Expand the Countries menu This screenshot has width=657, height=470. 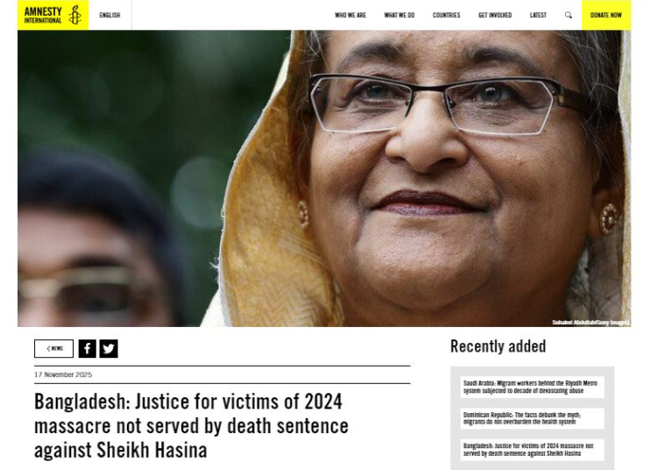(x=446, y=15)
